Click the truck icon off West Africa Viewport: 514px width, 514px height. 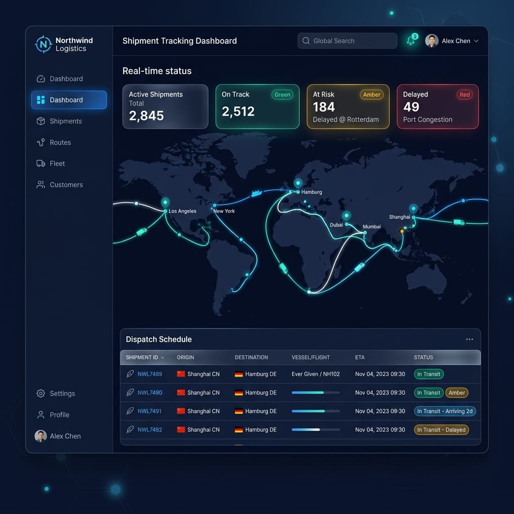283,268
